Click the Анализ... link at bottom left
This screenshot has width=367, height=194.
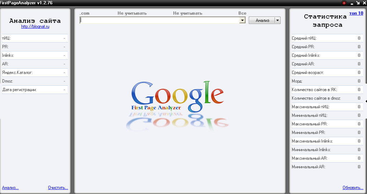(10, 188)
